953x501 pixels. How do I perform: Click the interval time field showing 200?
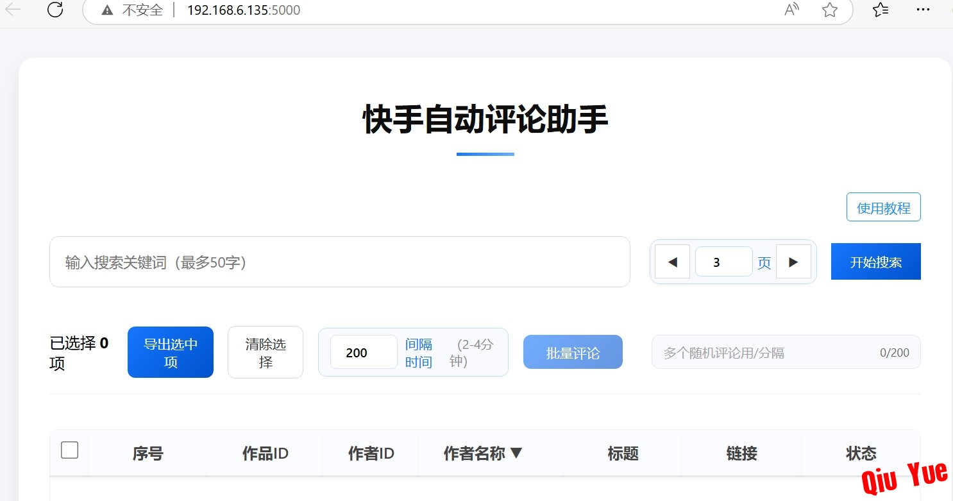coord(364,352)
